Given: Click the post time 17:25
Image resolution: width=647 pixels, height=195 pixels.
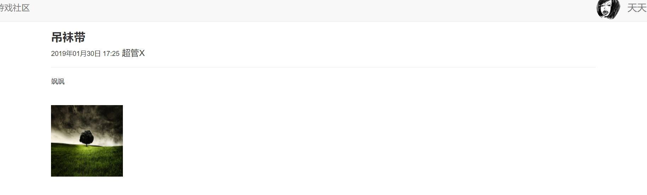Looking at the screenshot, I should pyautogui.click(x=111, y=53).
